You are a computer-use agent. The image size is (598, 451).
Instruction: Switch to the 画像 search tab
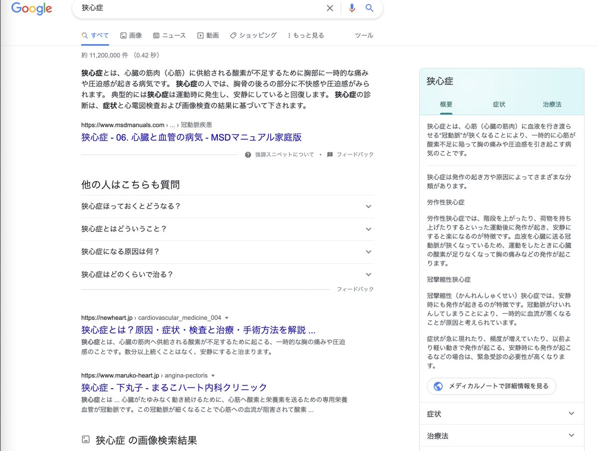coord(131,35)
